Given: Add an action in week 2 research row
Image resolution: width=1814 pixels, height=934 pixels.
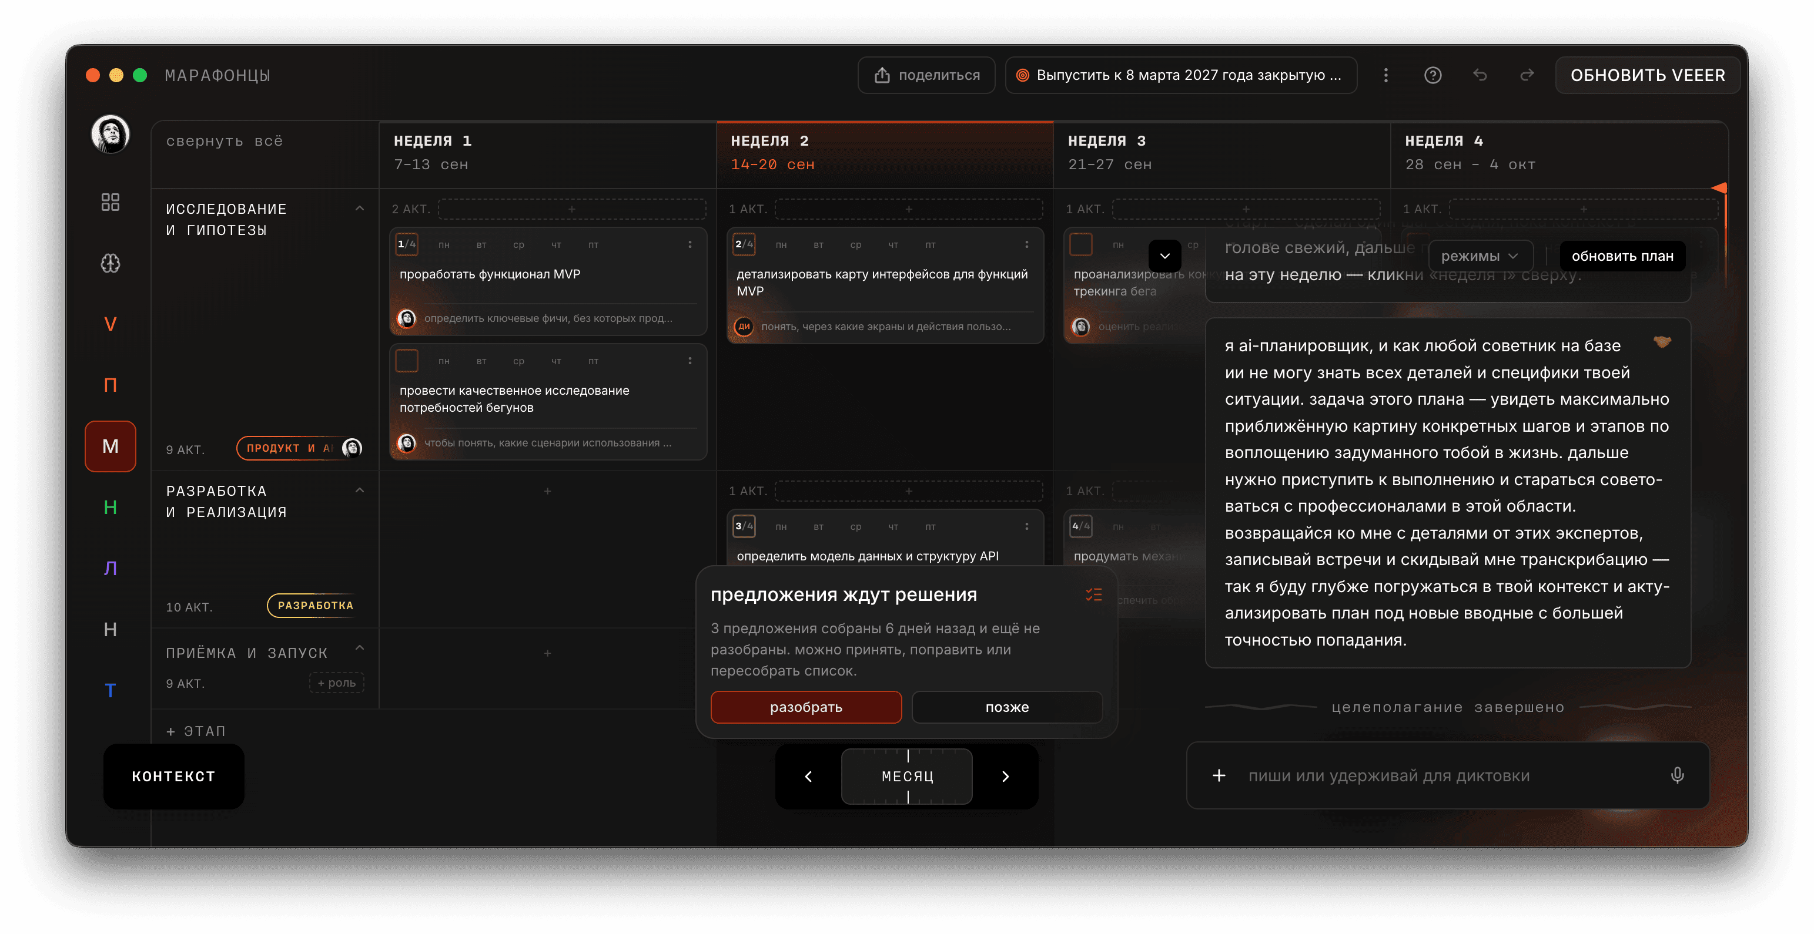Looking at the screenshot, I should 908,209.
